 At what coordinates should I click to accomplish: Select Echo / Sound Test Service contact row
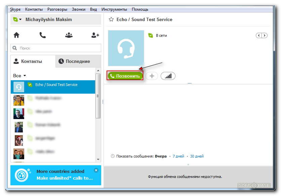[x=53, y=87]
